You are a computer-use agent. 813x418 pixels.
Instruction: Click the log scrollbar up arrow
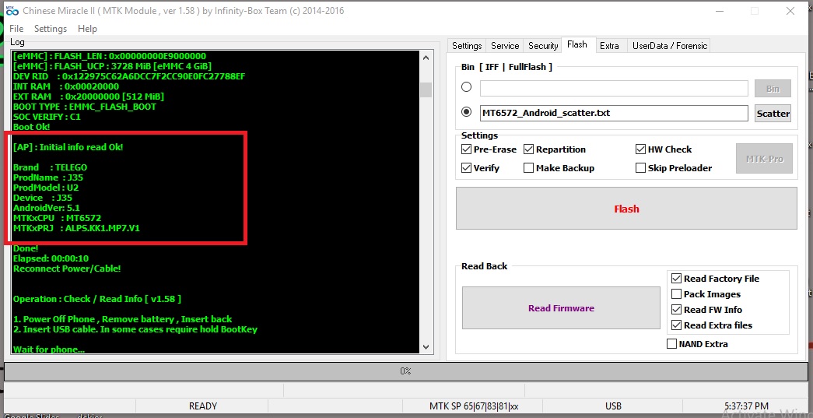pyautogui.click(x=426, y=58)
